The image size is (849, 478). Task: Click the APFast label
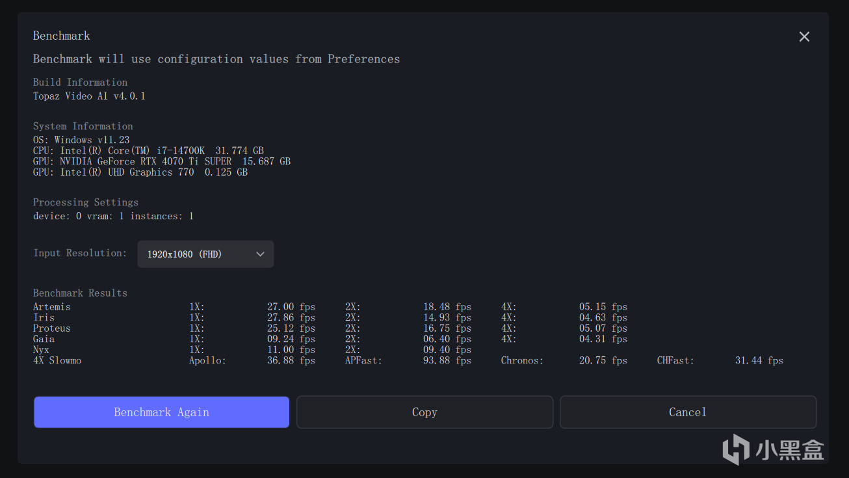tap(363, 360)
